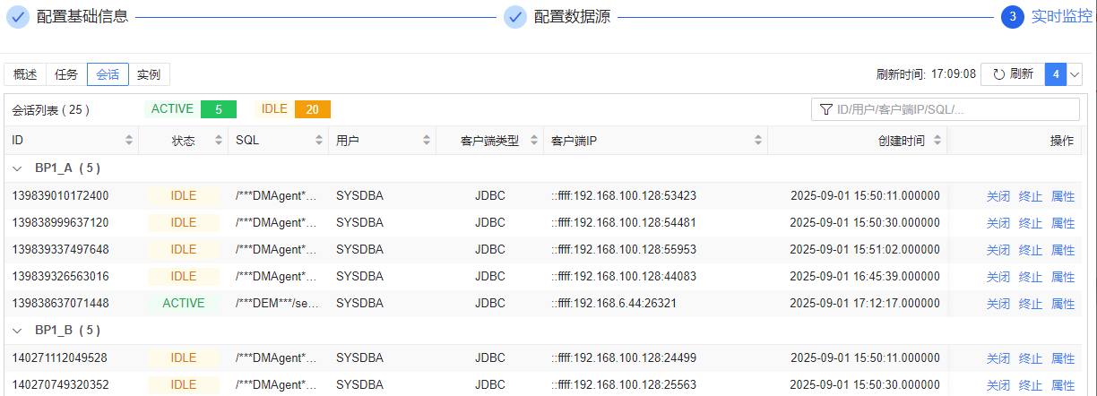Click the 刷新 refresh button
1097x396 pixels.
(x=1013, y=74)
